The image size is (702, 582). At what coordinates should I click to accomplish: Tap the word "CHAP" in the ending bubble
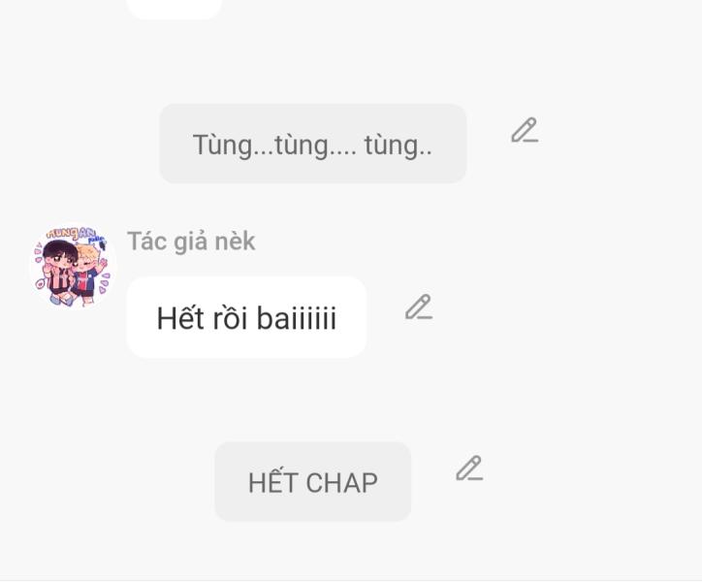[x=342, y=482]
